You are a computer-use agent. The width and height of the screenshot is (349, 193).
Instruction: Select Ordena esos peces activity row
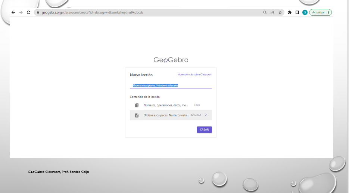coord(171,115)
